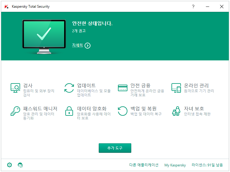Click description 데이터베이스 및 모듈 업데이트
Screen dimensions: 230x172
[x=94, y=93]
